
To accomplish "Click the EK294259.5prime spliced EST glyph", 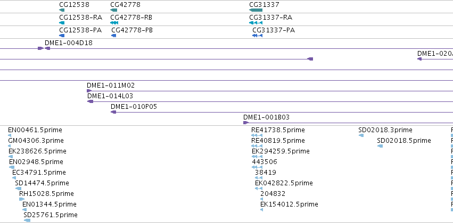I will pyautogui.click(x=257, y=157).
